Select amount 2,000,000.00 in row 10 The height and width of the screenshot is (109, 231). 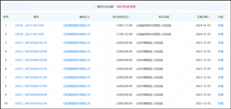click(124, 103)
